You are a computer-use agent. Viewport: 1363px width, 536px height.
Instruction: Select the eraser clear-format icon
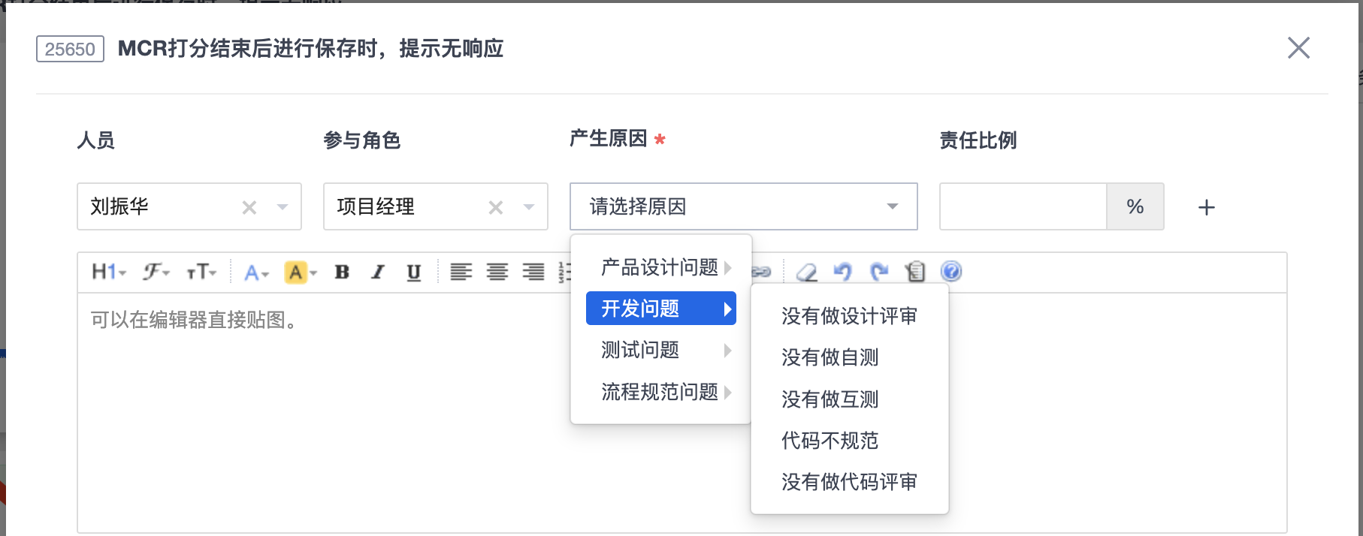pyautogui.click(x=807, y=272)
